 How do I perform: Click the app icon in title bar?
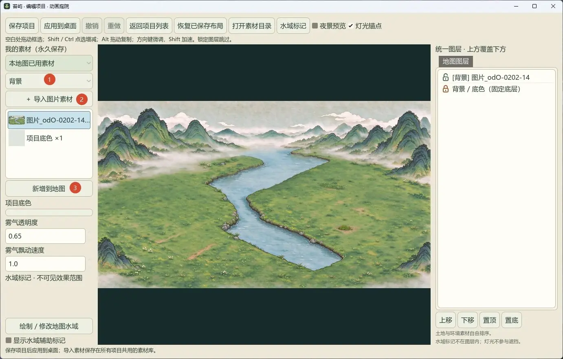coord(7,6)
